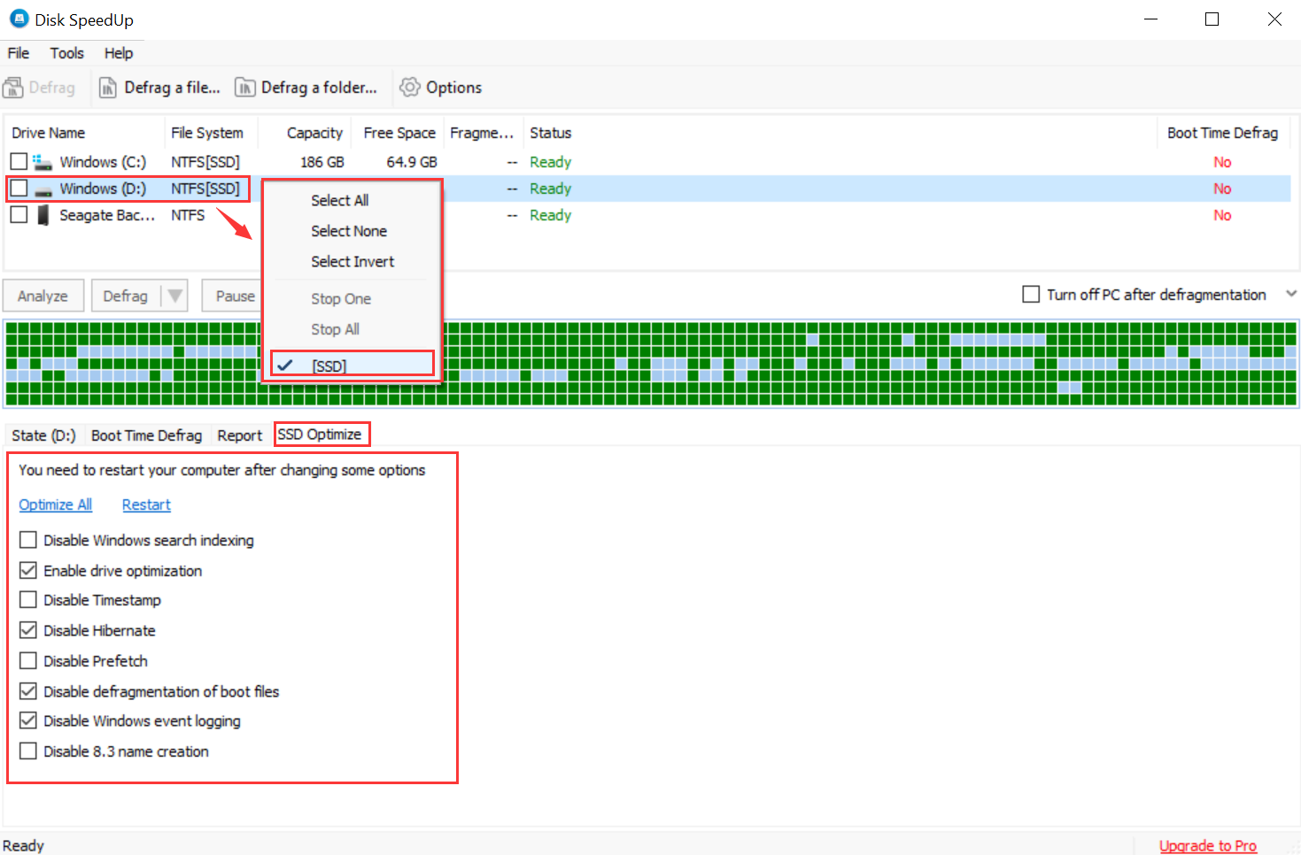Open the Upgrade to Pro link
This screenshot has height=855, width=1301.
pos(1207,845)
